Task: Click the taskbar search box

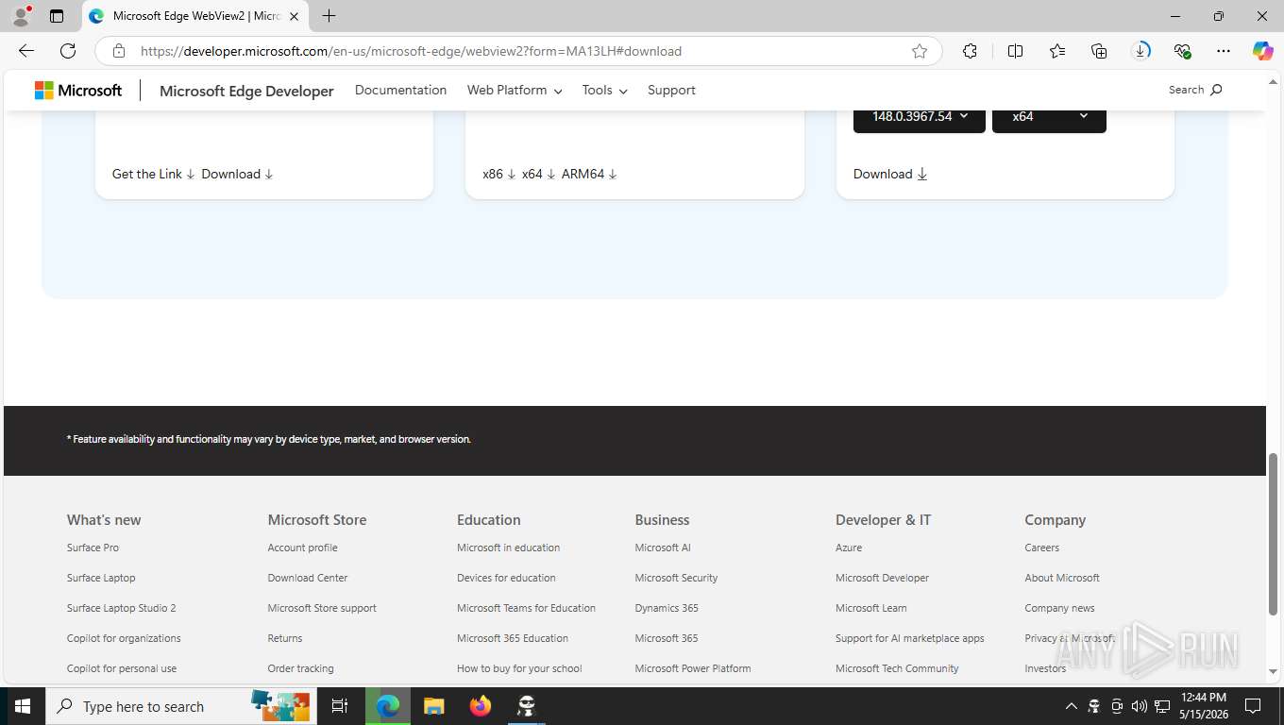Action: coord(181,706)
